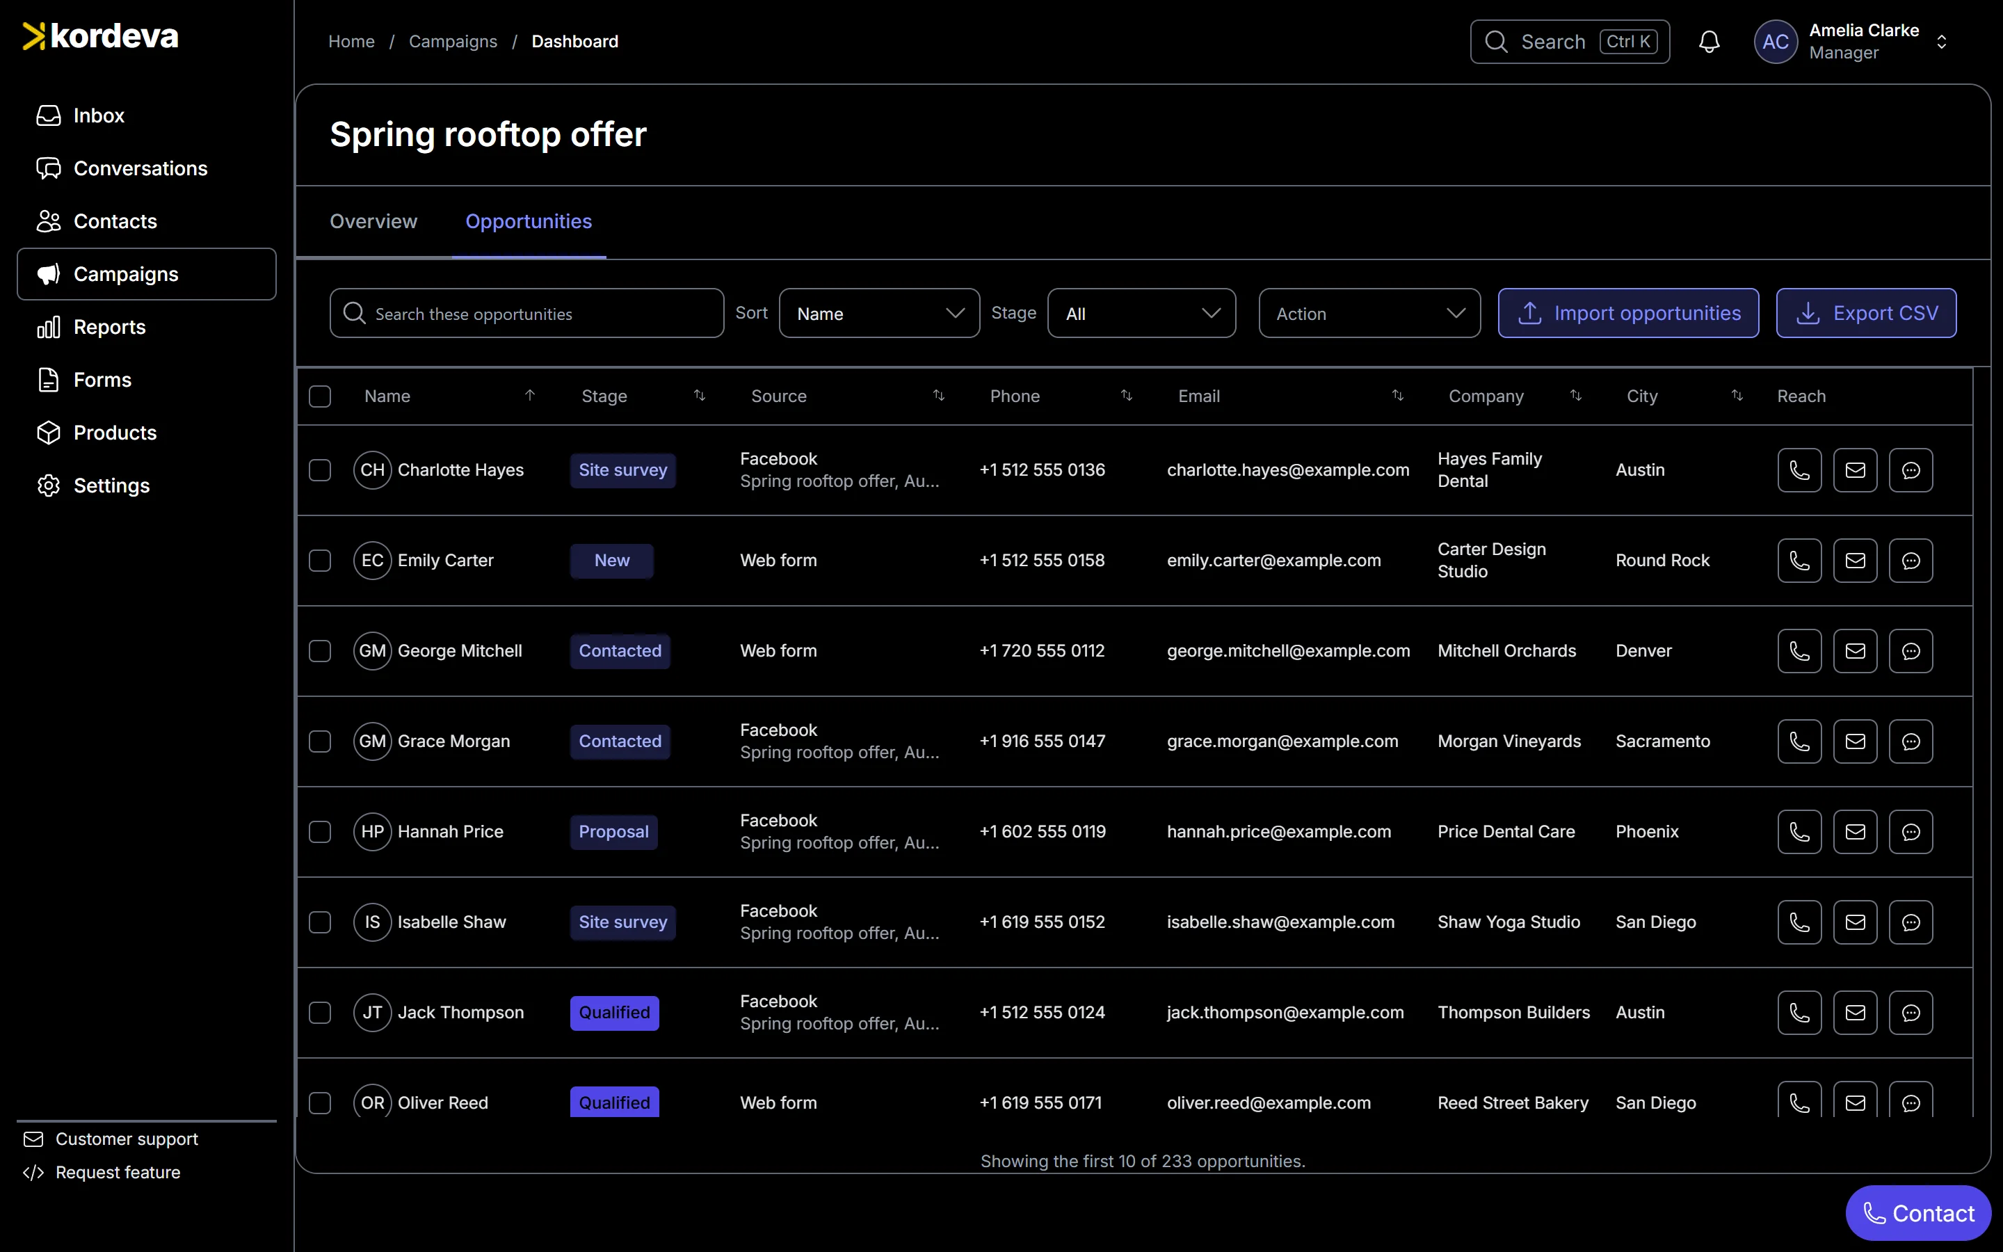The image size is (2003, 1252).
Task: Click the floating Contact button
Action: pyautogui.click(x=1917, y=1213)
